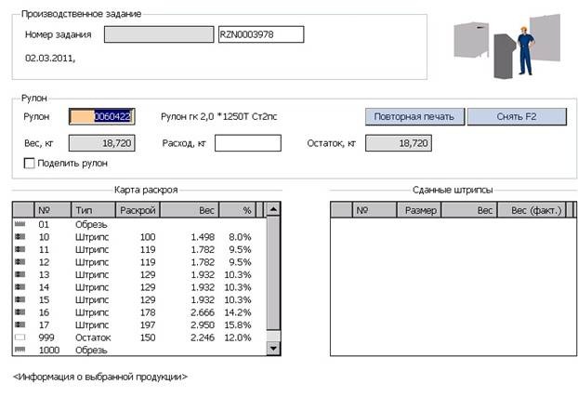Click the Размер header in Сданные штрипсы
This screenshot has height=397, width=578.
tap(419, 211)
